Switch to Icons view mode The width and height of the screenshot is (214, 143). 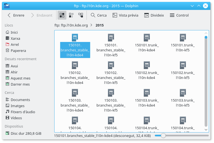click(x=62, y=15)
